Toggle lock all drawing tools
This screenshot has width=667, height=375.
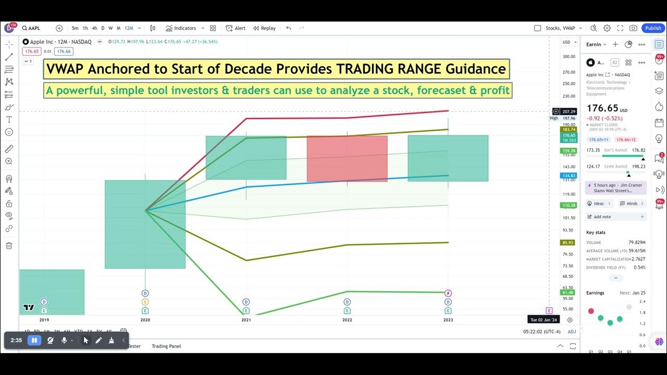point(9,204)
